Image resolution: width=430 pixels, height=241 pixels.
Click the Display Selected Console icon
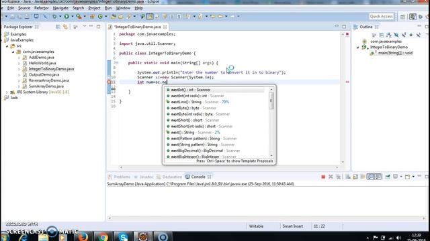[x=396, y=177]
